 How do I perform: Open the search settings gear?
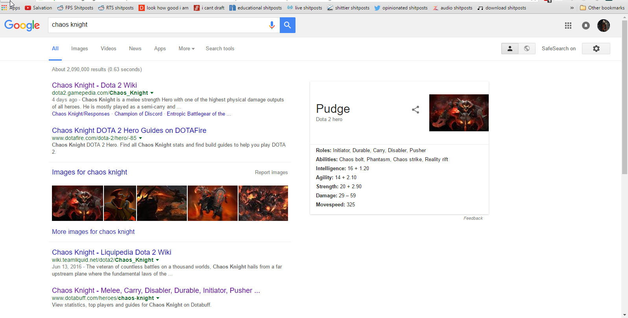point(596,48)
